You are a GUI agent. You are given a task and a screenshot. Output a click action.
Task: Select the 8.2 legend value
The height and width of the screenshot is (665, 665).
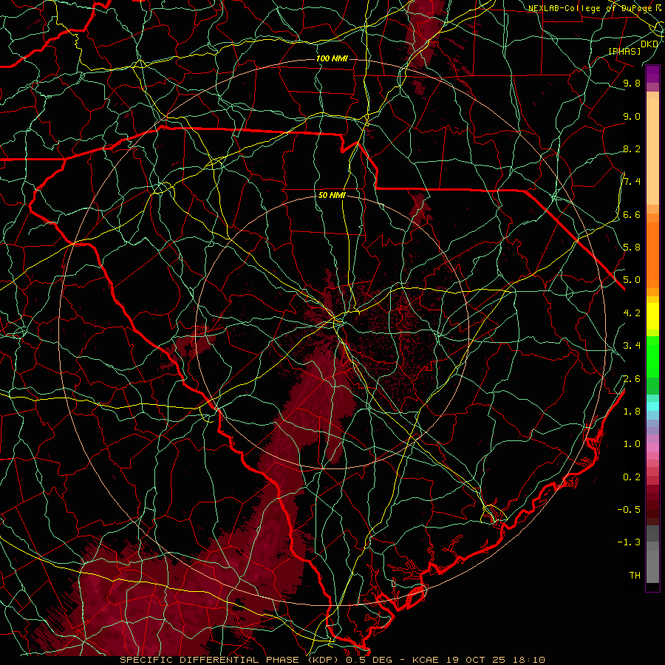pos(632,149)
